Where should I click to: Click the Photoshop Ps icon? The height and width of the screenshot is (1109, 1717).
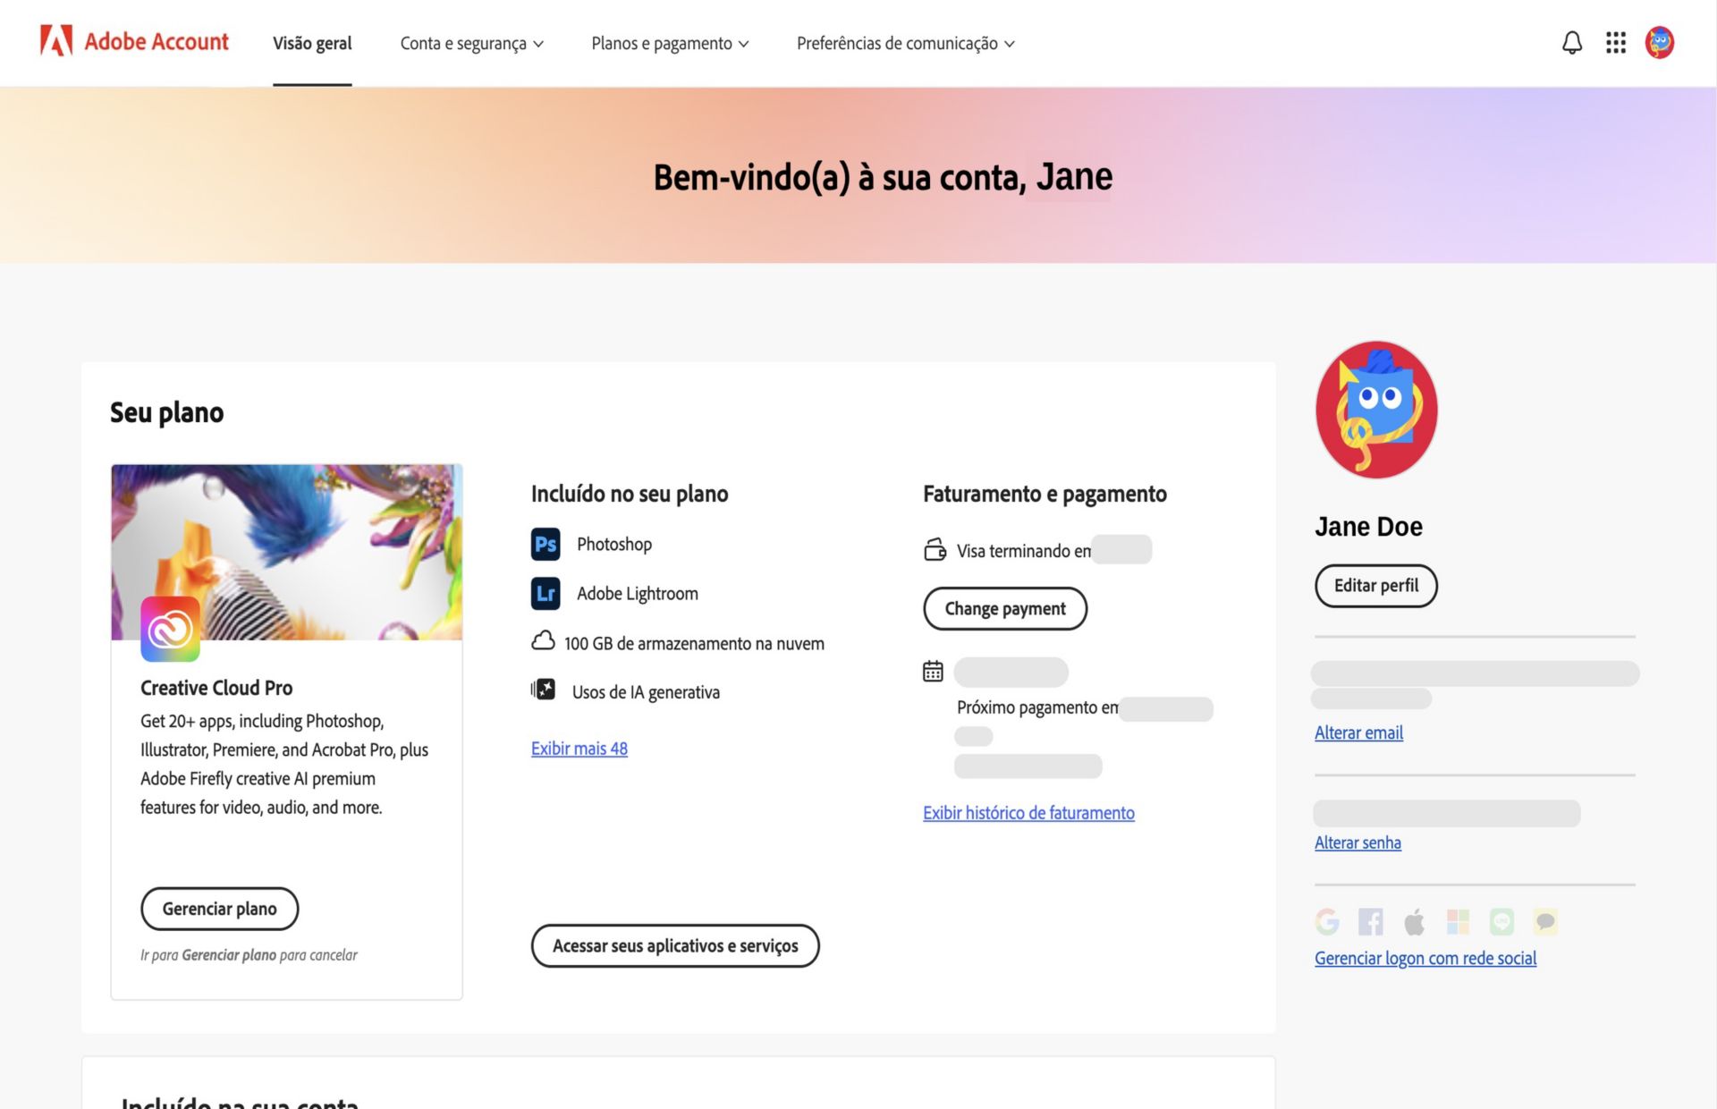[546, 544]
